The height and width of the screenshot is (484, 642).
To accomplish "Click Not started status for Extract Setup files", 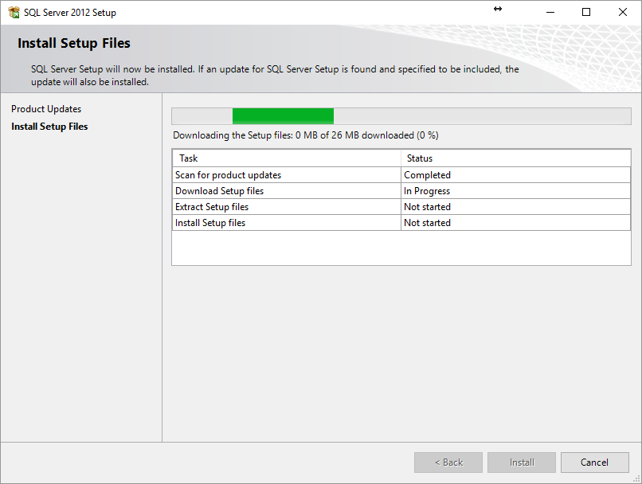I will point(516,207).
